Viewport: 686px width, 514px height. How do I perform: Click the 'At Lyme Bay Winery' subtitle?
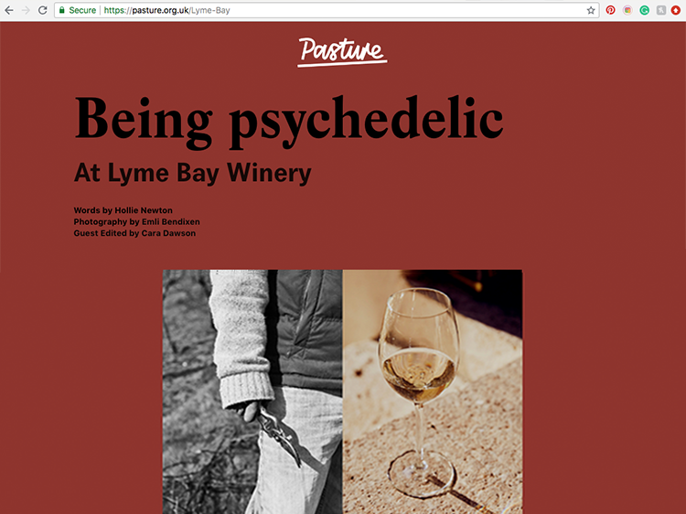pos(192,173)
